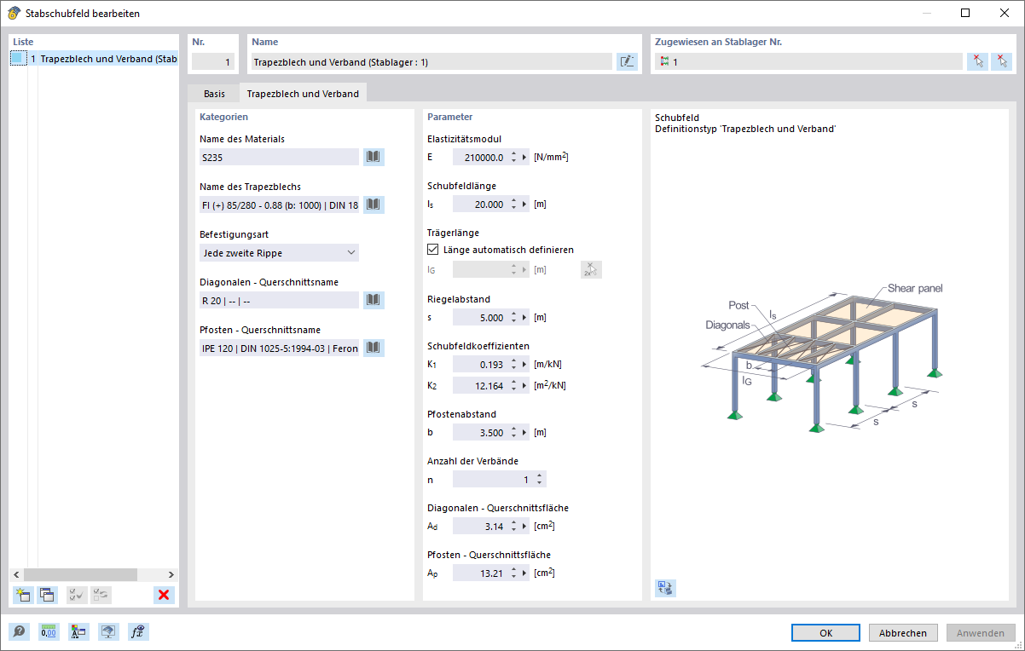Open arrow menu beside K2 coefficient

coord(524,385)
